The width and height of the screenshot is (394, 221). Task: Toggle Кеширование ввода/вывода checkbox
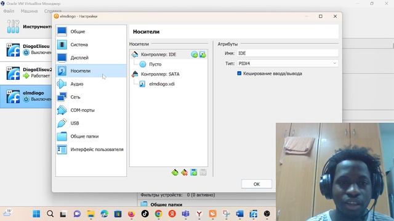(x=239, y=74)
